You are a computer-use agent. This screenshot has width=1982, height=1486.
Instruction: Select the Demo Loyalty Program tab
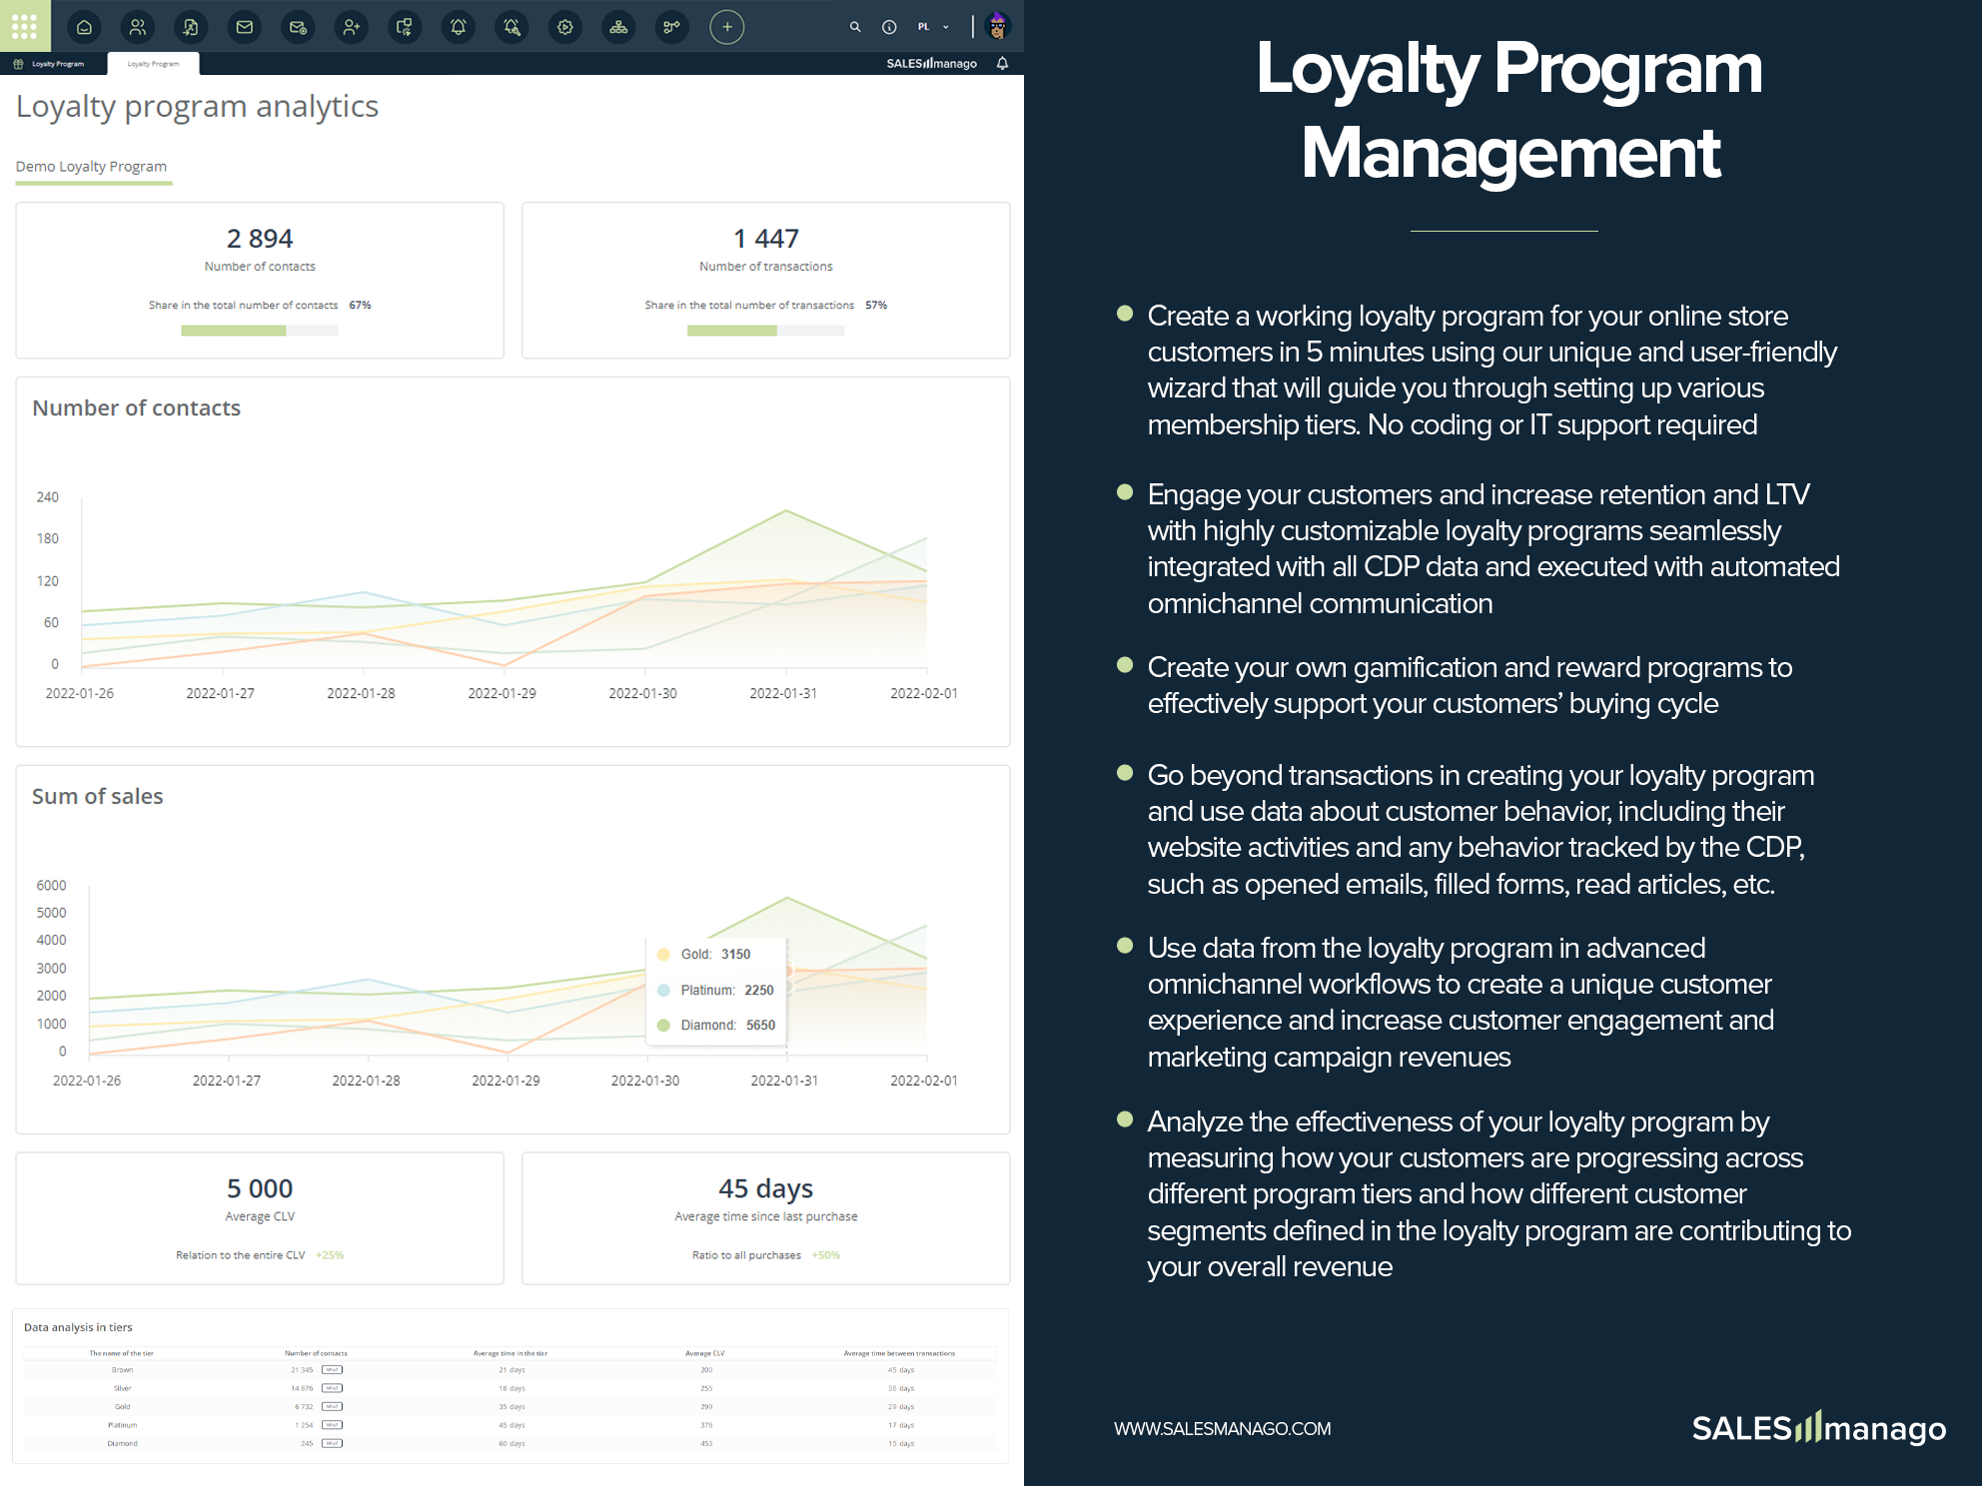pyautogui.click(x=91, y=167)
